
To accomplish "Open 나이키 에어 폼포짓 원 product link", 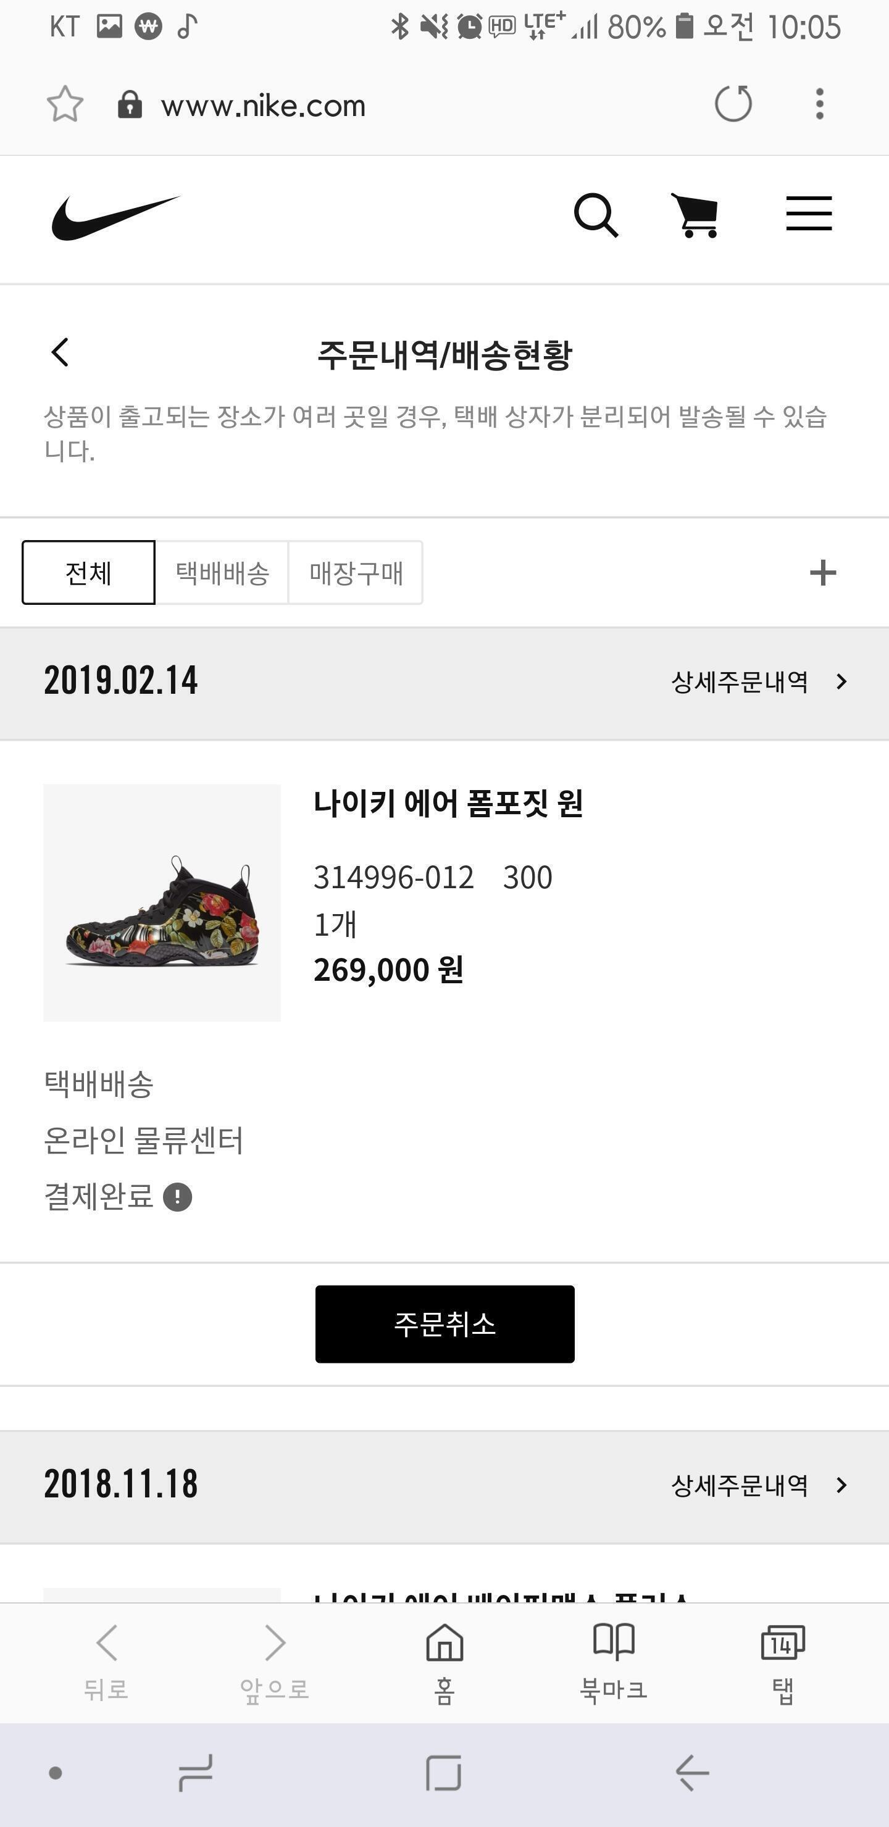I will coord(448,804).
